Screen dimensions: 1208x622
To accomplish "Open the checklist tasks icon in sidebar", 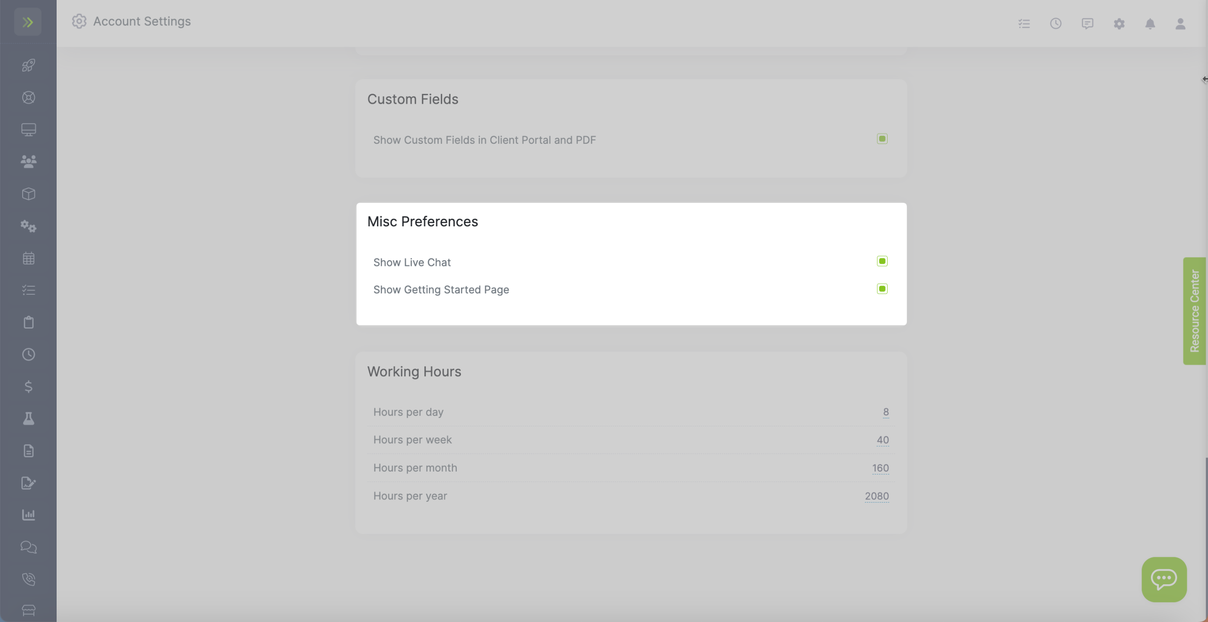I will pos(28,290).
